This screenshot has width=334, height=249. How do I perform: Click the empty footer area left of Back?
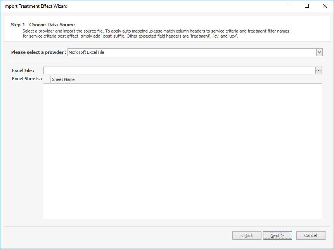click(x=116, y=235)
